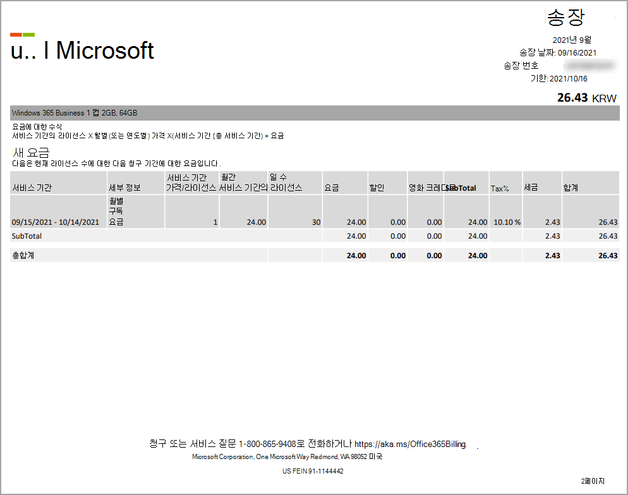The width and height of the screenshot is (628, 495).
Task: Click the 송장 title heading
Action: (566, 17)
